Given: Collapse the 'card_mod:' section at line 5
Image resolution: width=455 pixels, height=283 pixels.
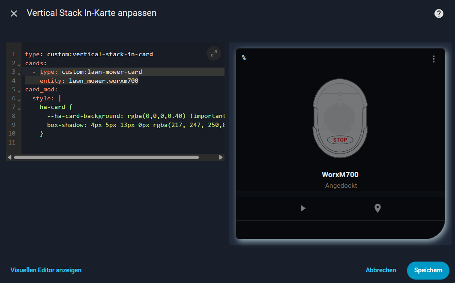Looking at the screenshot, I should tap(19, 90).
